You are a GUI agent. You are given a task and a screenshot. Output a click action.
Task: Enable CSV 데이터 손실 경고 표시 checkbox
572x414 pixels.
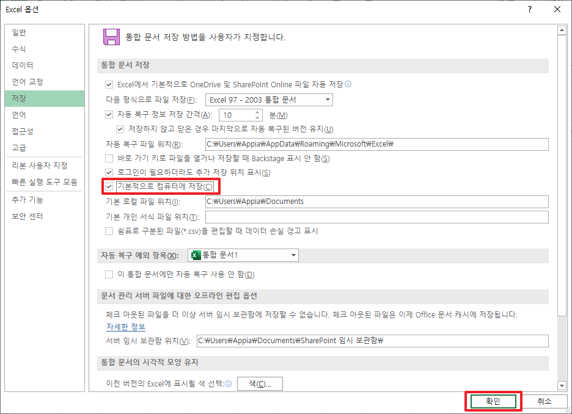pos(109,231)
